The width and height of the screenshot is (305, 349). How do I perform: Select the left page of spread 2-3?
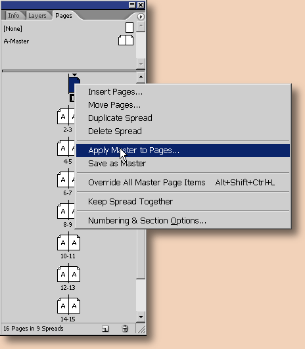63,116
